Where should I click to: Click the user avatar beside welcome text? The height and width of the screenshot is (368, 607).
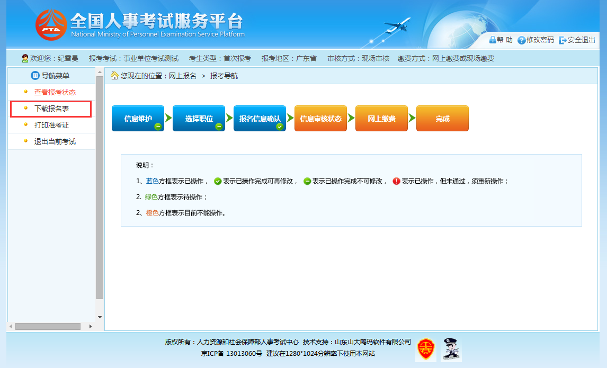(25, 58)
